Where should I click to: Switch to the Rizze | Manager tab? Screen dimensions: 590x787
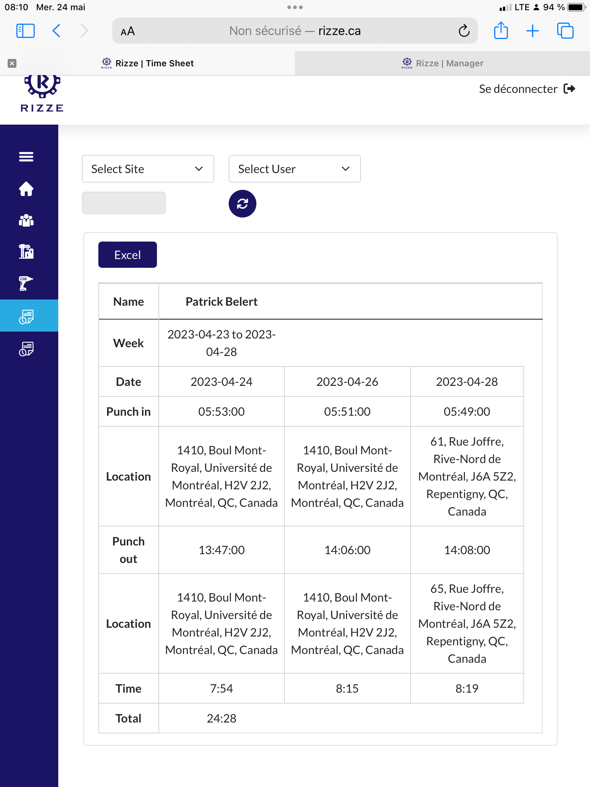tap(442, 63)
